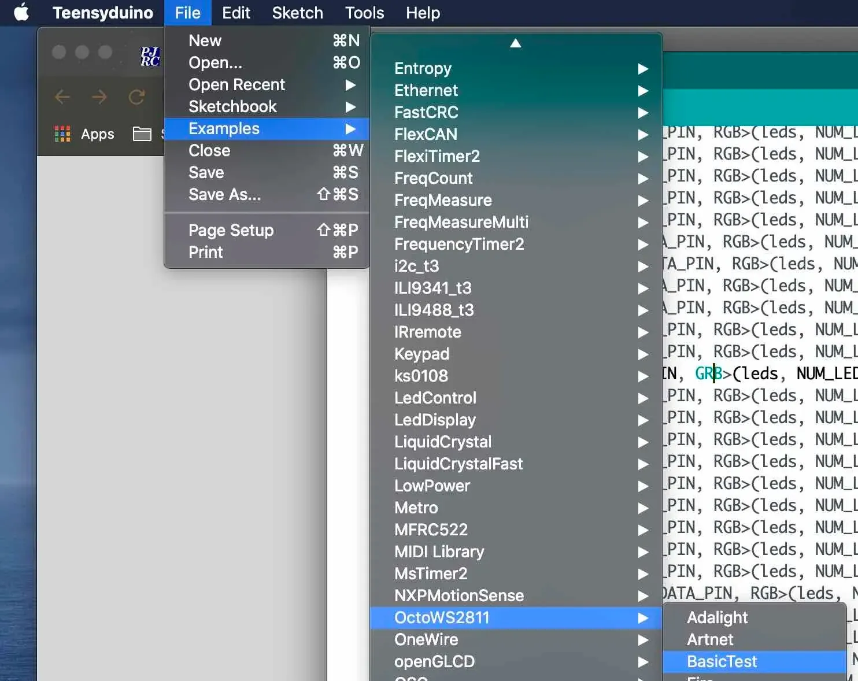
Task: Expand the Entropy examples submenu
Action: click(516, 68)
